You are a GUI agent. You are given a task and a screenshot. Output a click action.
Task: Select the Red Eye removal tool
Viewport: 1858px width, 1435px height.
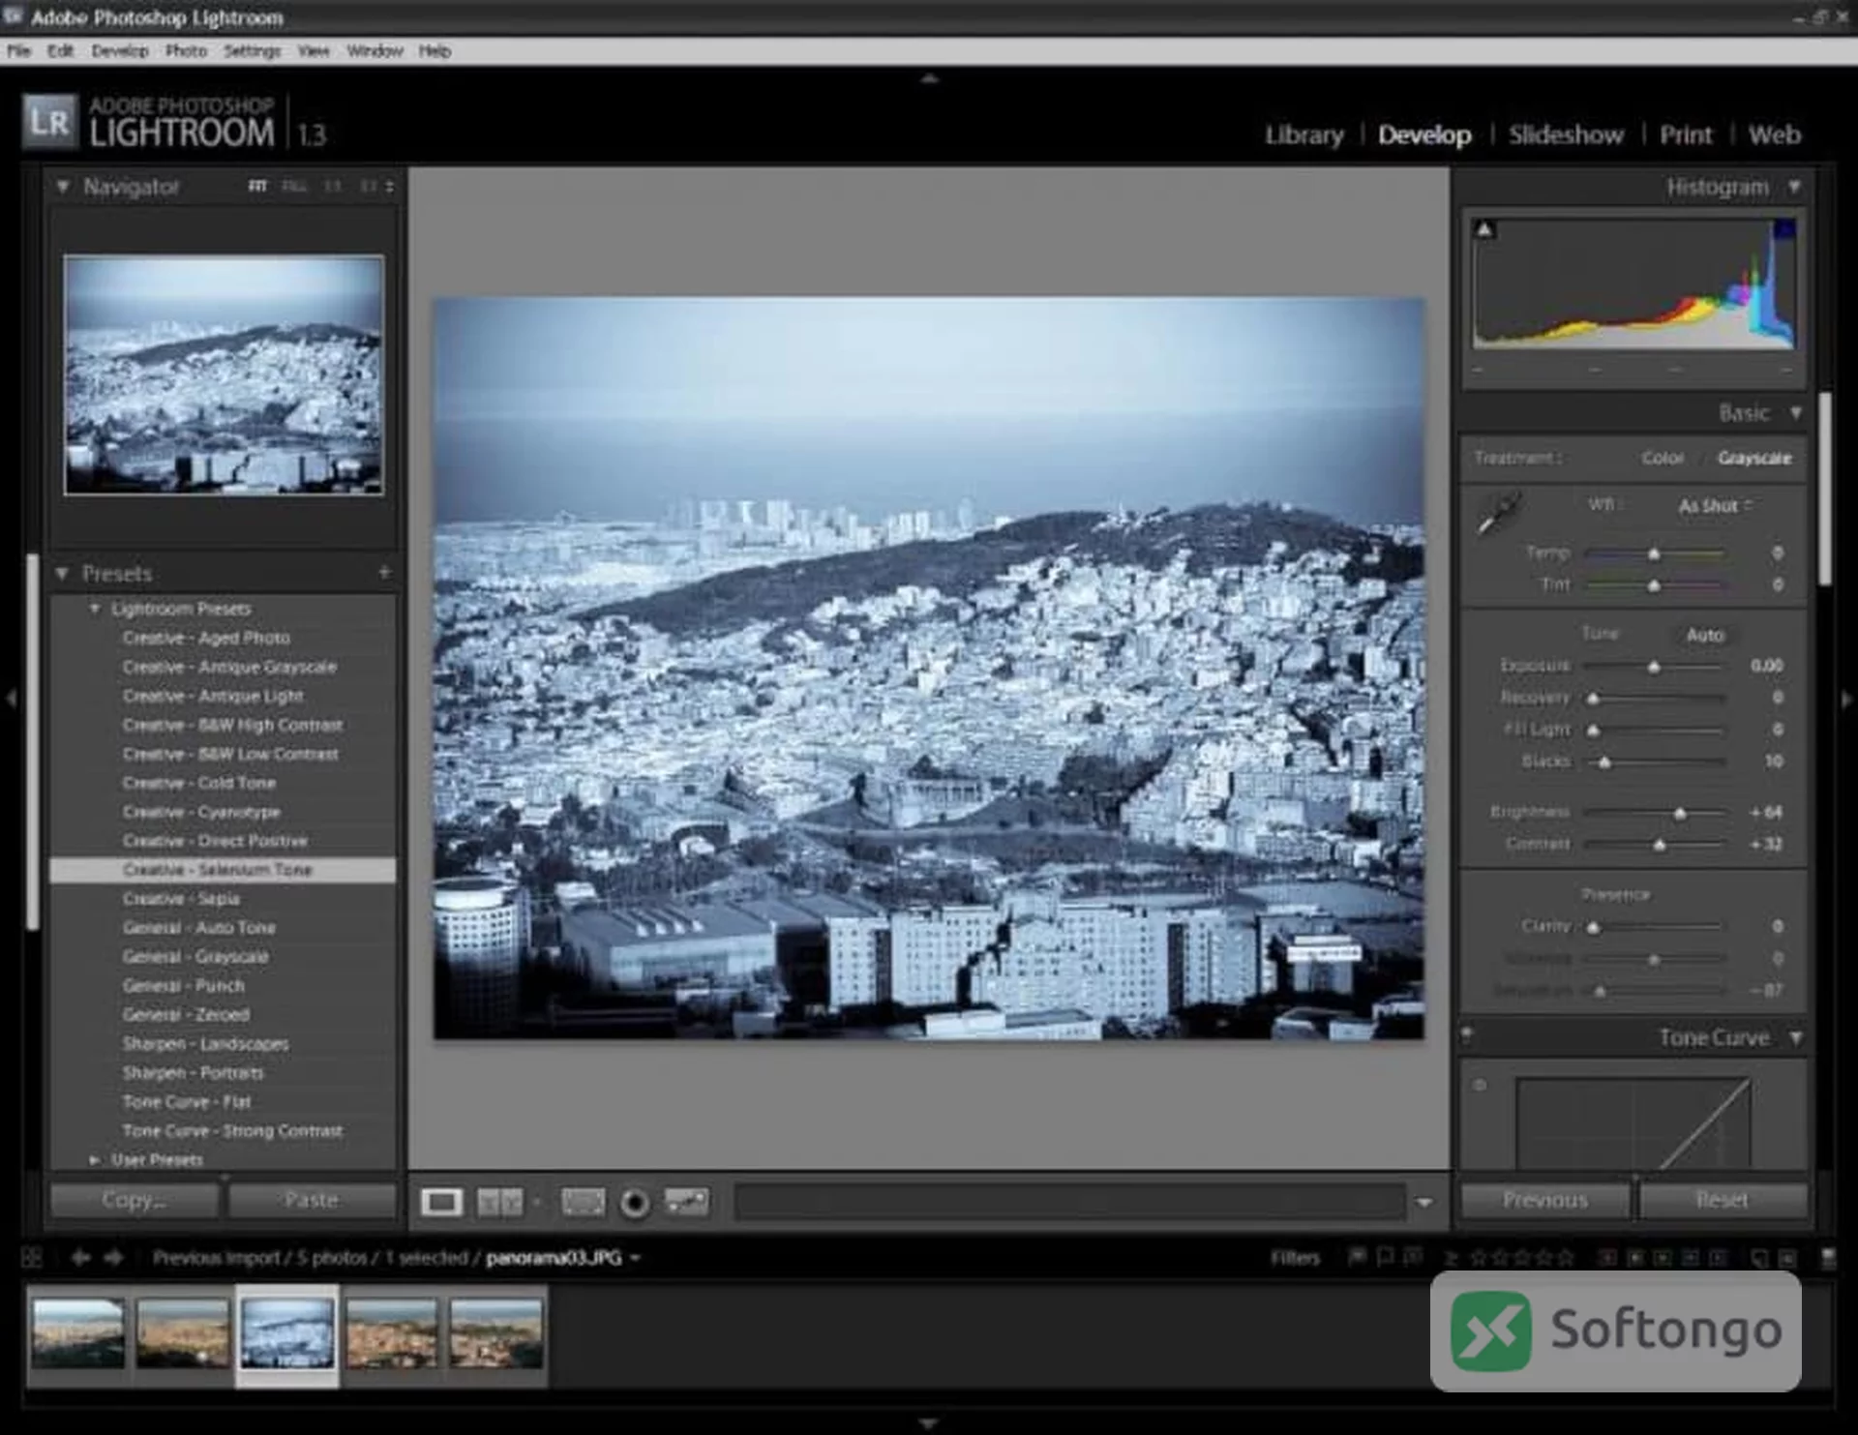coord(635,1203)
